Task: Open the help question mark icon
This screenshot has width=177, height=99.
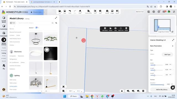Action: (159, 12)
